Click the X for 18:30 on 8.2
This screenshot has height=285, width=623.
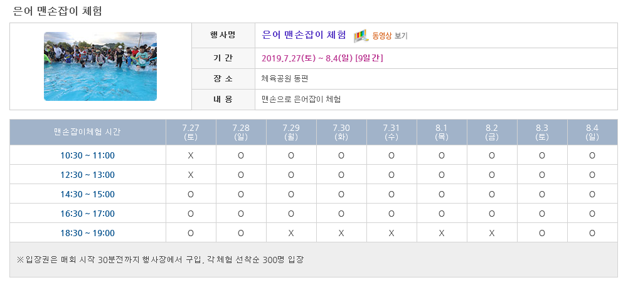pyautogui.click(x=492, y=233)
